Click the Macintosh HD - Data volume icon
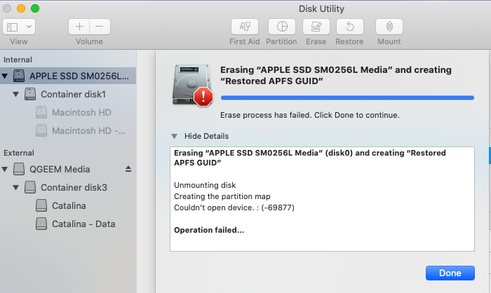Screen dimensions: 491x293 [x=41, y=130]
